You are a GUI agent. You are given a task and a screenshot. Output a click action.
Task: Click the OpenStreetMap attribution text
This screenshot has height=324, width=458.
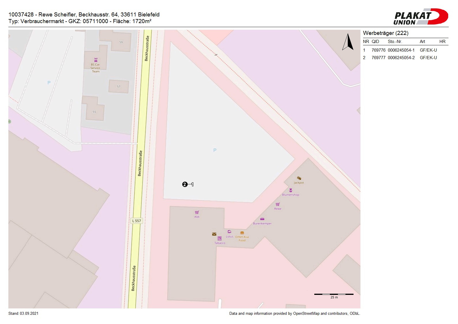(x=294, y=314)
